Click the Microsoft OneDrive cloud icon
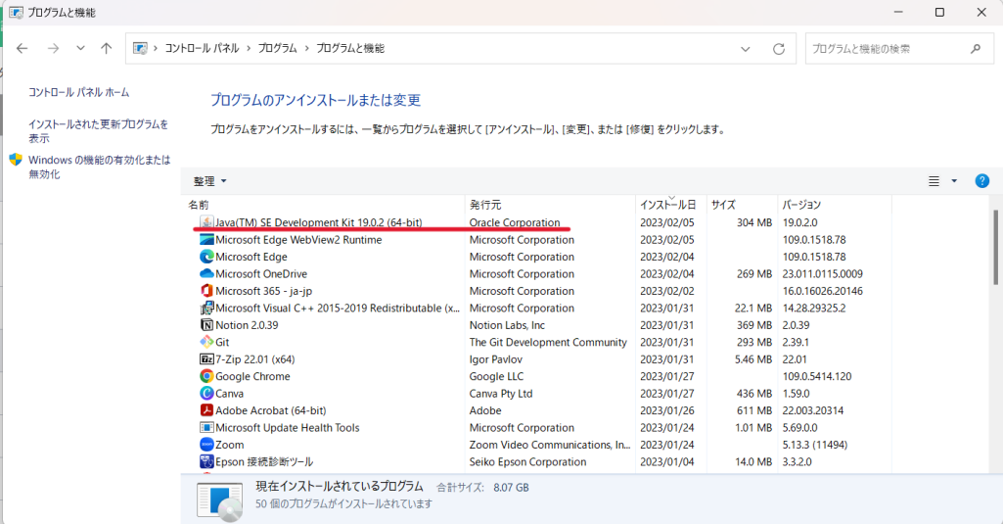Screen dimensions: 1003x524 click(x=206, y=273)
